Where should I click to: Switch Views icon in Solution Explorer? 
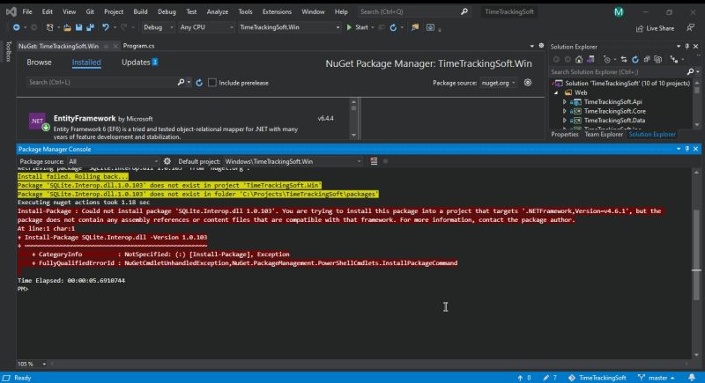point(590,59)
